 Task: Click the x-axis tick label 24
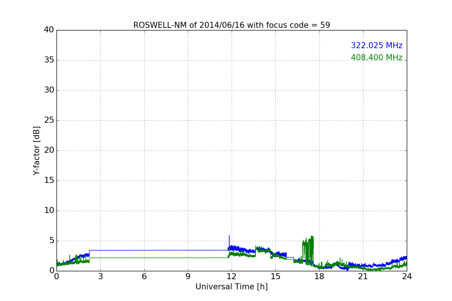click(x=407, y=277)
